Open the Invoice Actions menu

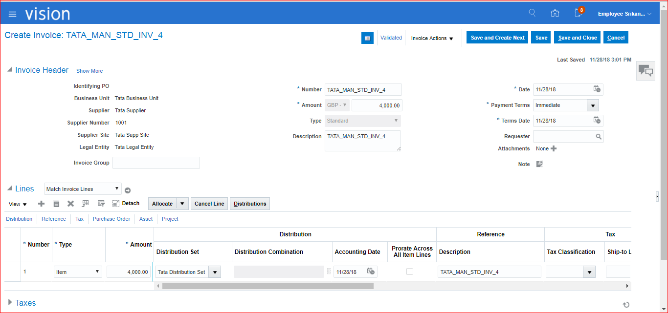click(x=432, y=38)
